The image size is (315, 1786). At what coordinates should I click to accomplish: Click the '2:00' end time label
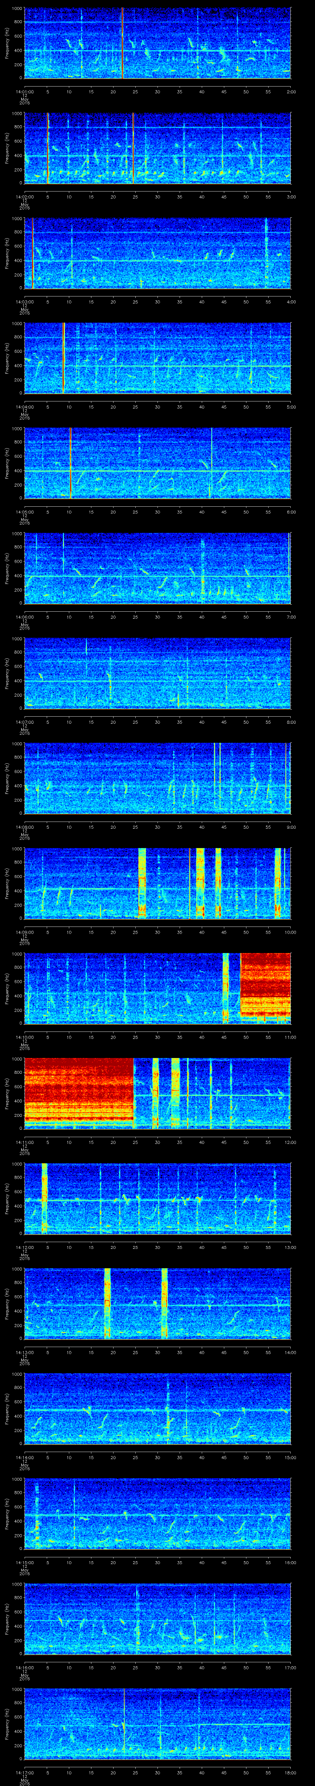(291, 91)
